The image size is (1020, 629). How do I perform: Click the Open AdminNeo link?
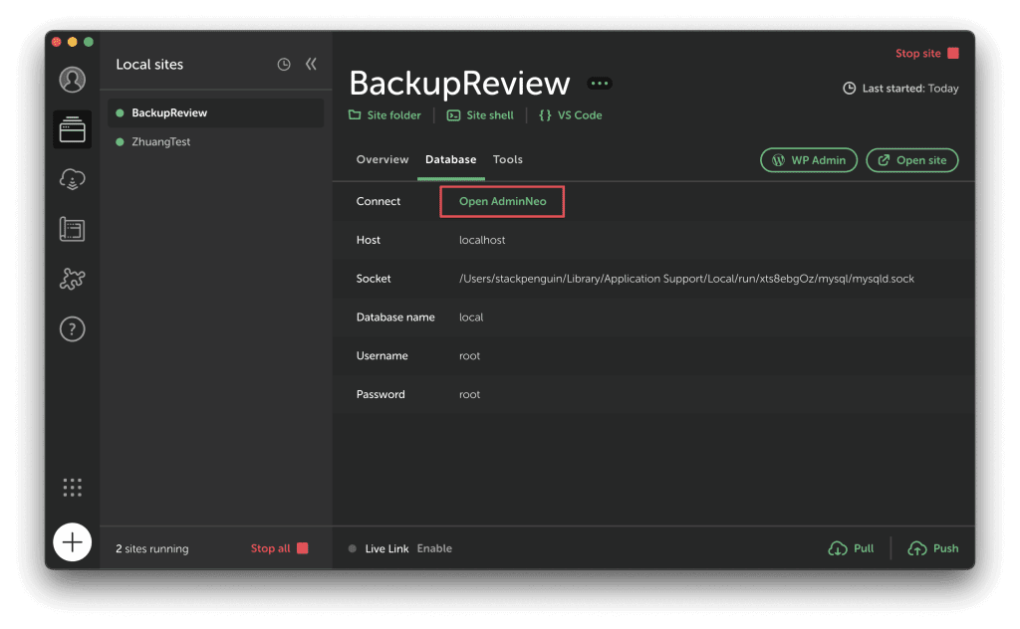click(502, 202)
